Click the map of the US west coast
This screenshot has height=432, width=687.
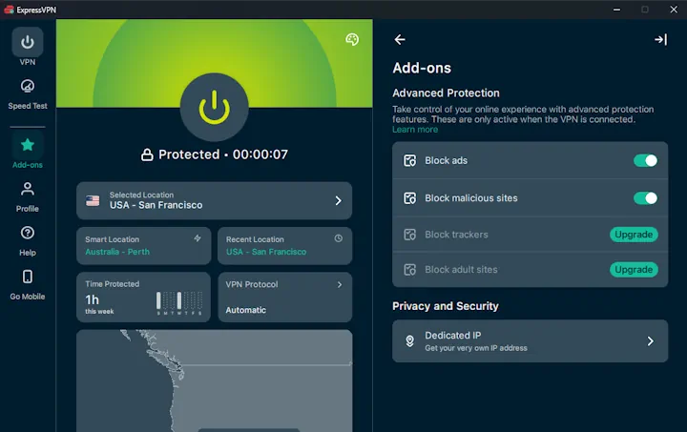[215, 381]
